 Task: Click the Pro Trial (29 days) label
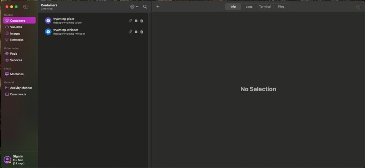coord(19,162)
